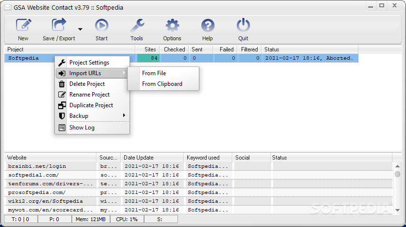This screenshot has height=227, width=406.
Task: Sort by the Sites column header
Action: (147, 49)
